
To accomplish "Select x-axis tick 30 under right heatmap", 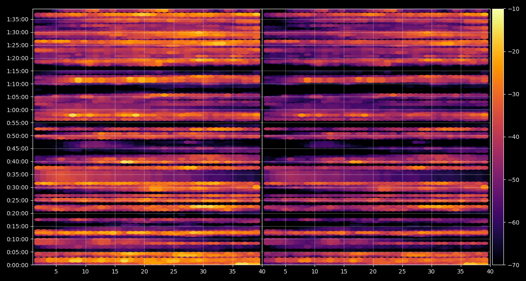I will coord(431,271).
